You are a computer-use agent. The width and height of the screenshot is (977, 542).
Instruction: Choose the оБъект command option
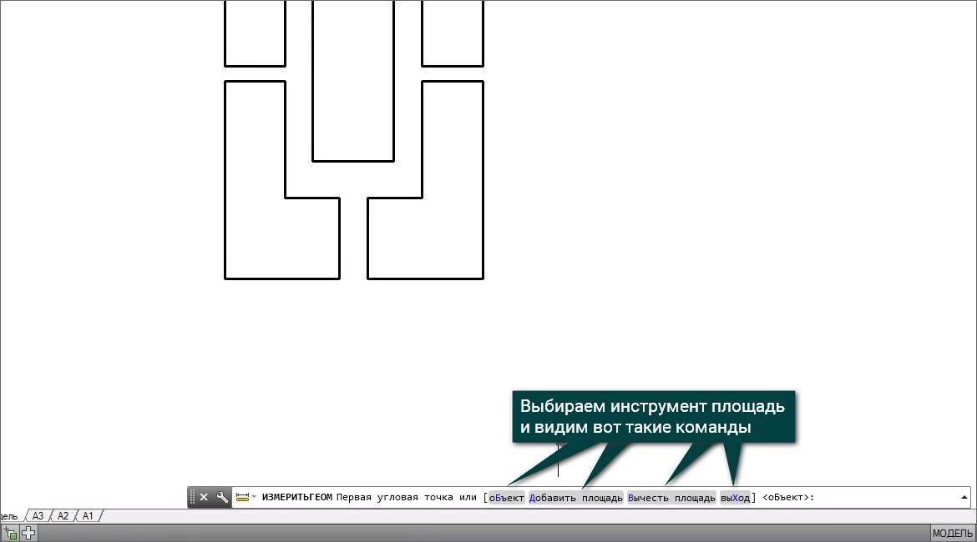pos(507,498)
